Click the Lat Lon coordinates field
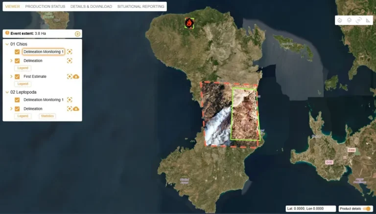This screenshot has height=214, width=376. tap(311, 209)
